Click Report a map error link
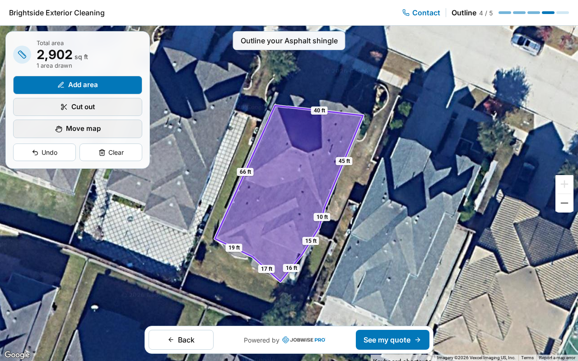This screenshot has width=578, height=361. coord(557,358)
